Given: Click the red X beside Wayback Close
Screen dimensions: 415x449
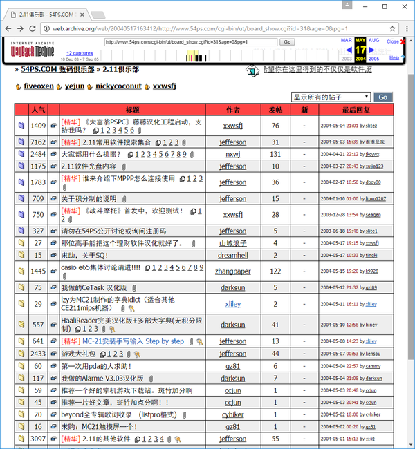Looking at the screenshot, I should pos(403,42).
